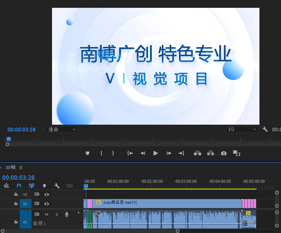Open the comparison view button
The width and height of the screenshot is (281, 233).
(x=236, y=153)
